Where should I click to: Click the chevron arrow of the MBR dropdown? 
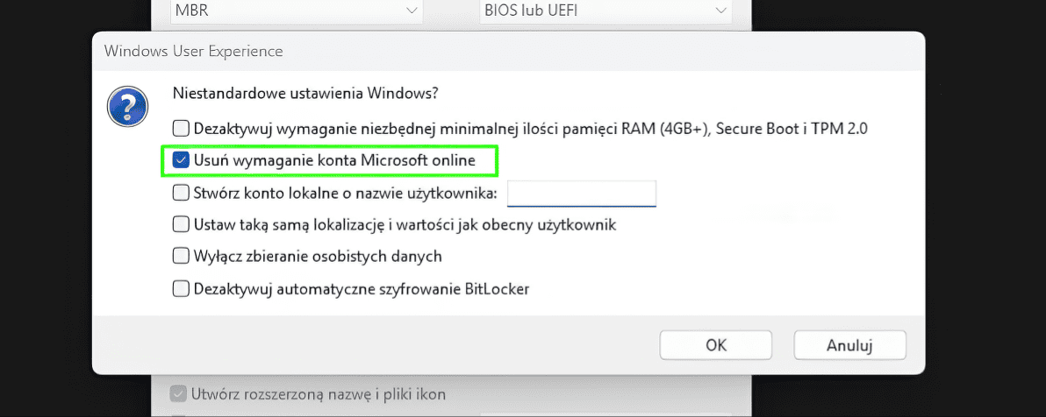point(412,11)
